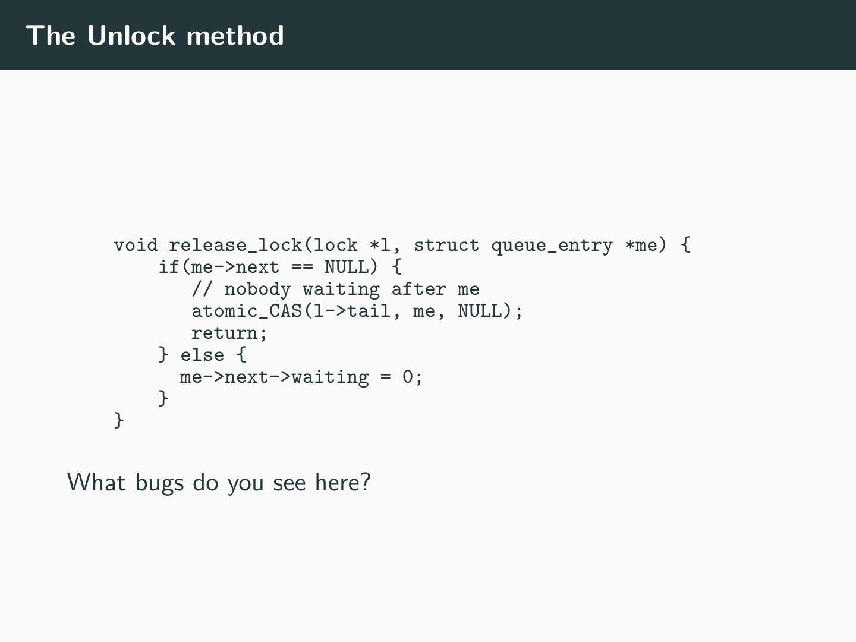856x642 pixels.
Task: Click the "return;" statement
Action: (x=229, y=333)
